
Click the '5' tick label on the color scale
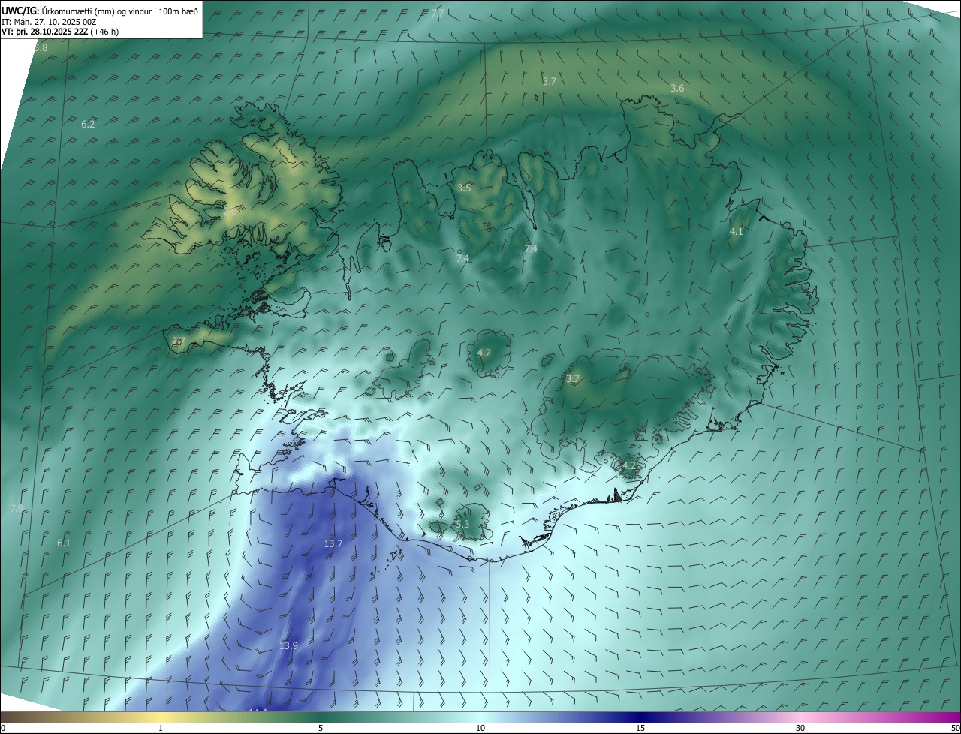pos(321,728)
